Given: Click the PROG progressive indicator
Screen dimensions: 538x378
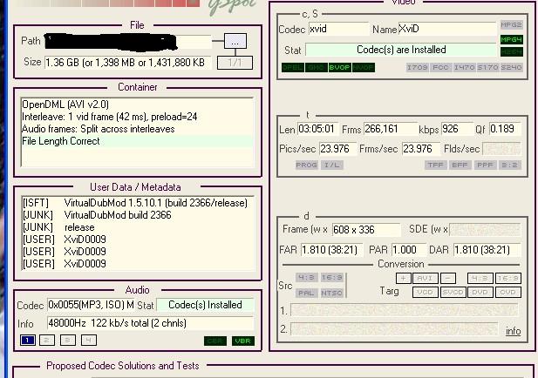Looking at the screenshot, I should (306, 165).
